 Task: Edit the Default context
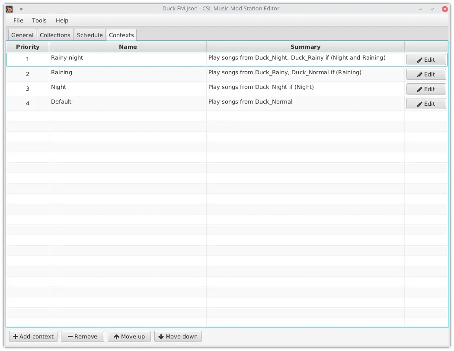click(x=426, y=104)
